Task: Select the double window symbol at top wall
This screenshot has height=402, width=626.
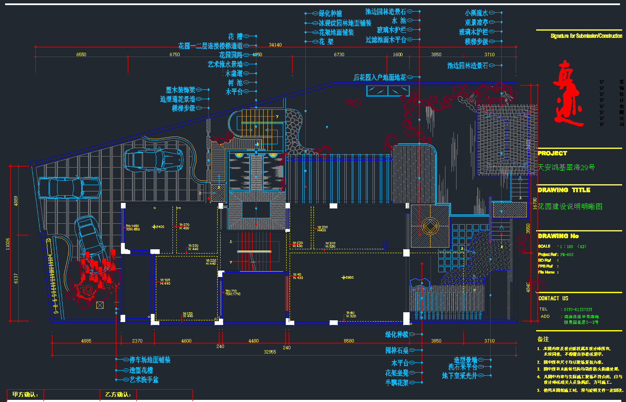Action: 388,91
